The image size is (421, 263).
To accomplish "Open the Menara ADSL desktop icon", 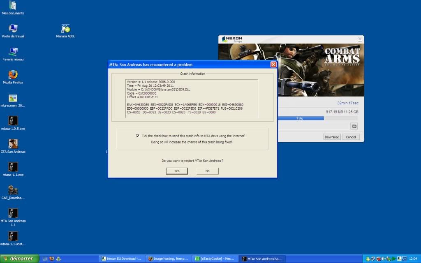I will (65, 28).
